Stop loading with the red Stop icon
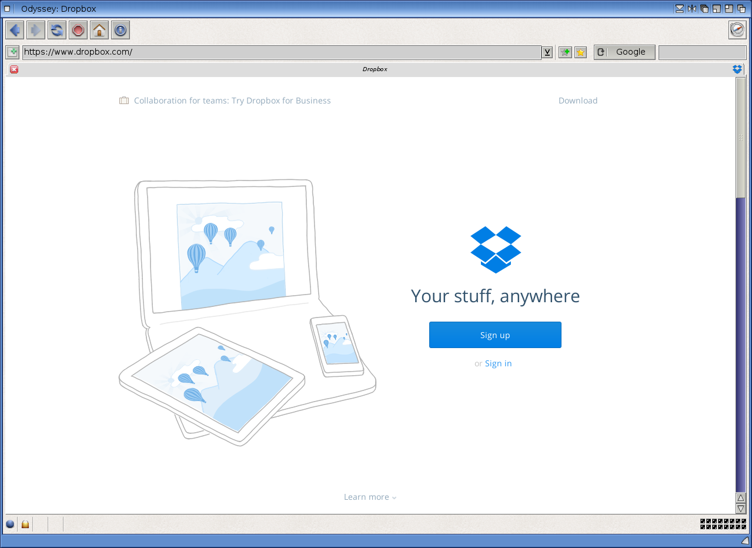This screenshot has width=752, height=548. 78,30
